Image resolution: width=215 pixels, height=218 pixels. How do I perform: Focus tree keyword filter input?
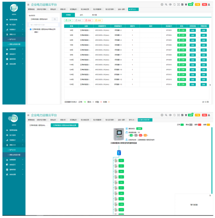pos(44,25)
